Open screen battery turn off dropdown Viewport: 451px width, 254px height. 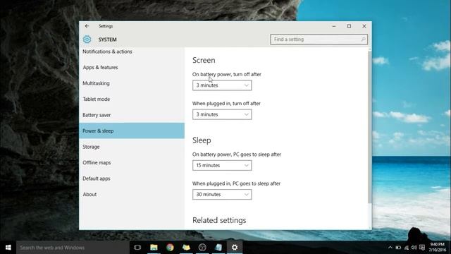222,85
